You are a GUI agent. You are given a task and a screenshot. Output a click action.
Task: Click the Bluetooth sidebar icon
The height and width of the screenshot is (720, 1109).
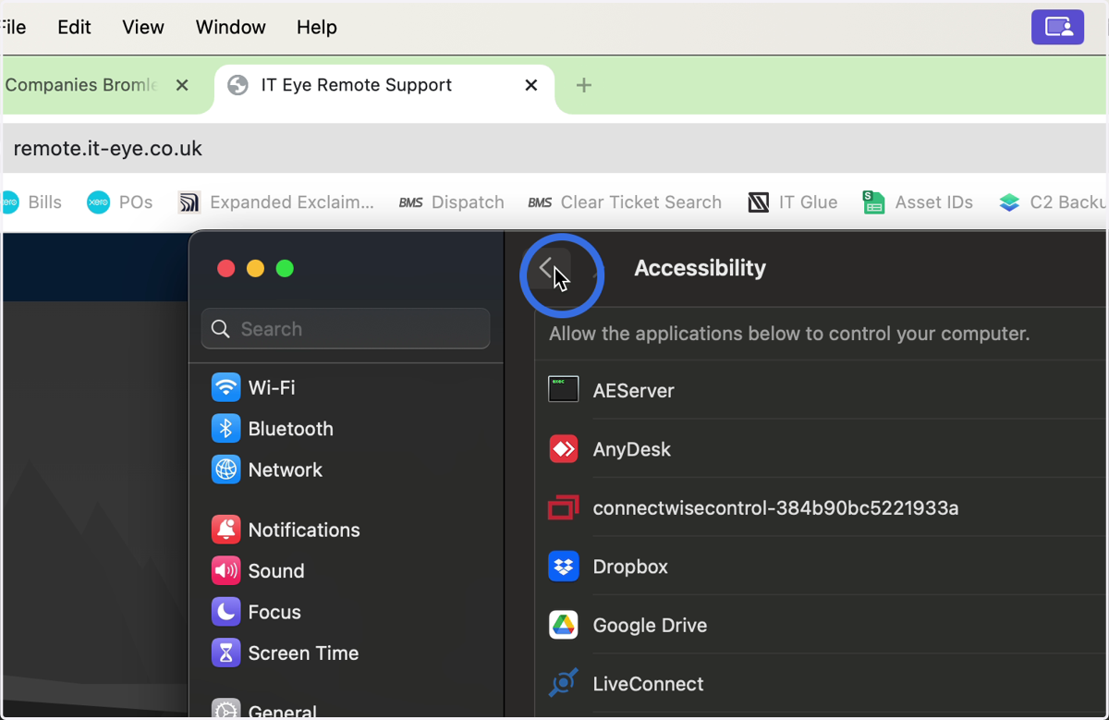[225, 429]
